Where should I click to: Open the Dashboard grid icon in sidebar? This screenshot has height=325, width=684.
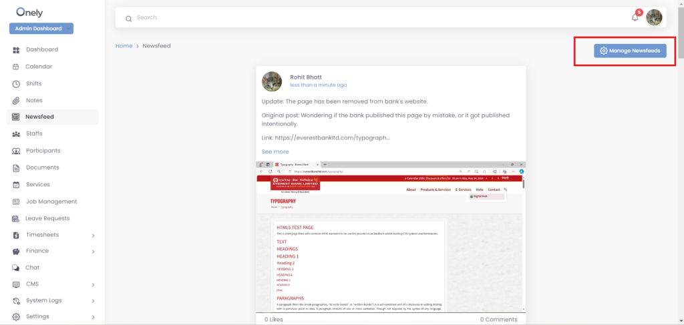tap(16, 50)
